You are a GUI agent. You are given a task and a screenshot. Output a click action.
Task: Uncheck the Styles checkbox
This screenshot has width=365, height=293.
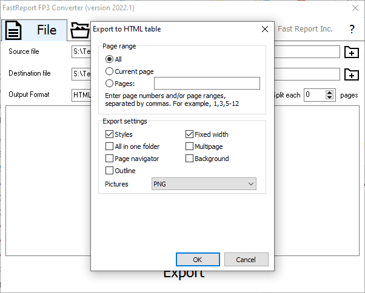click(x=109, y=134)
